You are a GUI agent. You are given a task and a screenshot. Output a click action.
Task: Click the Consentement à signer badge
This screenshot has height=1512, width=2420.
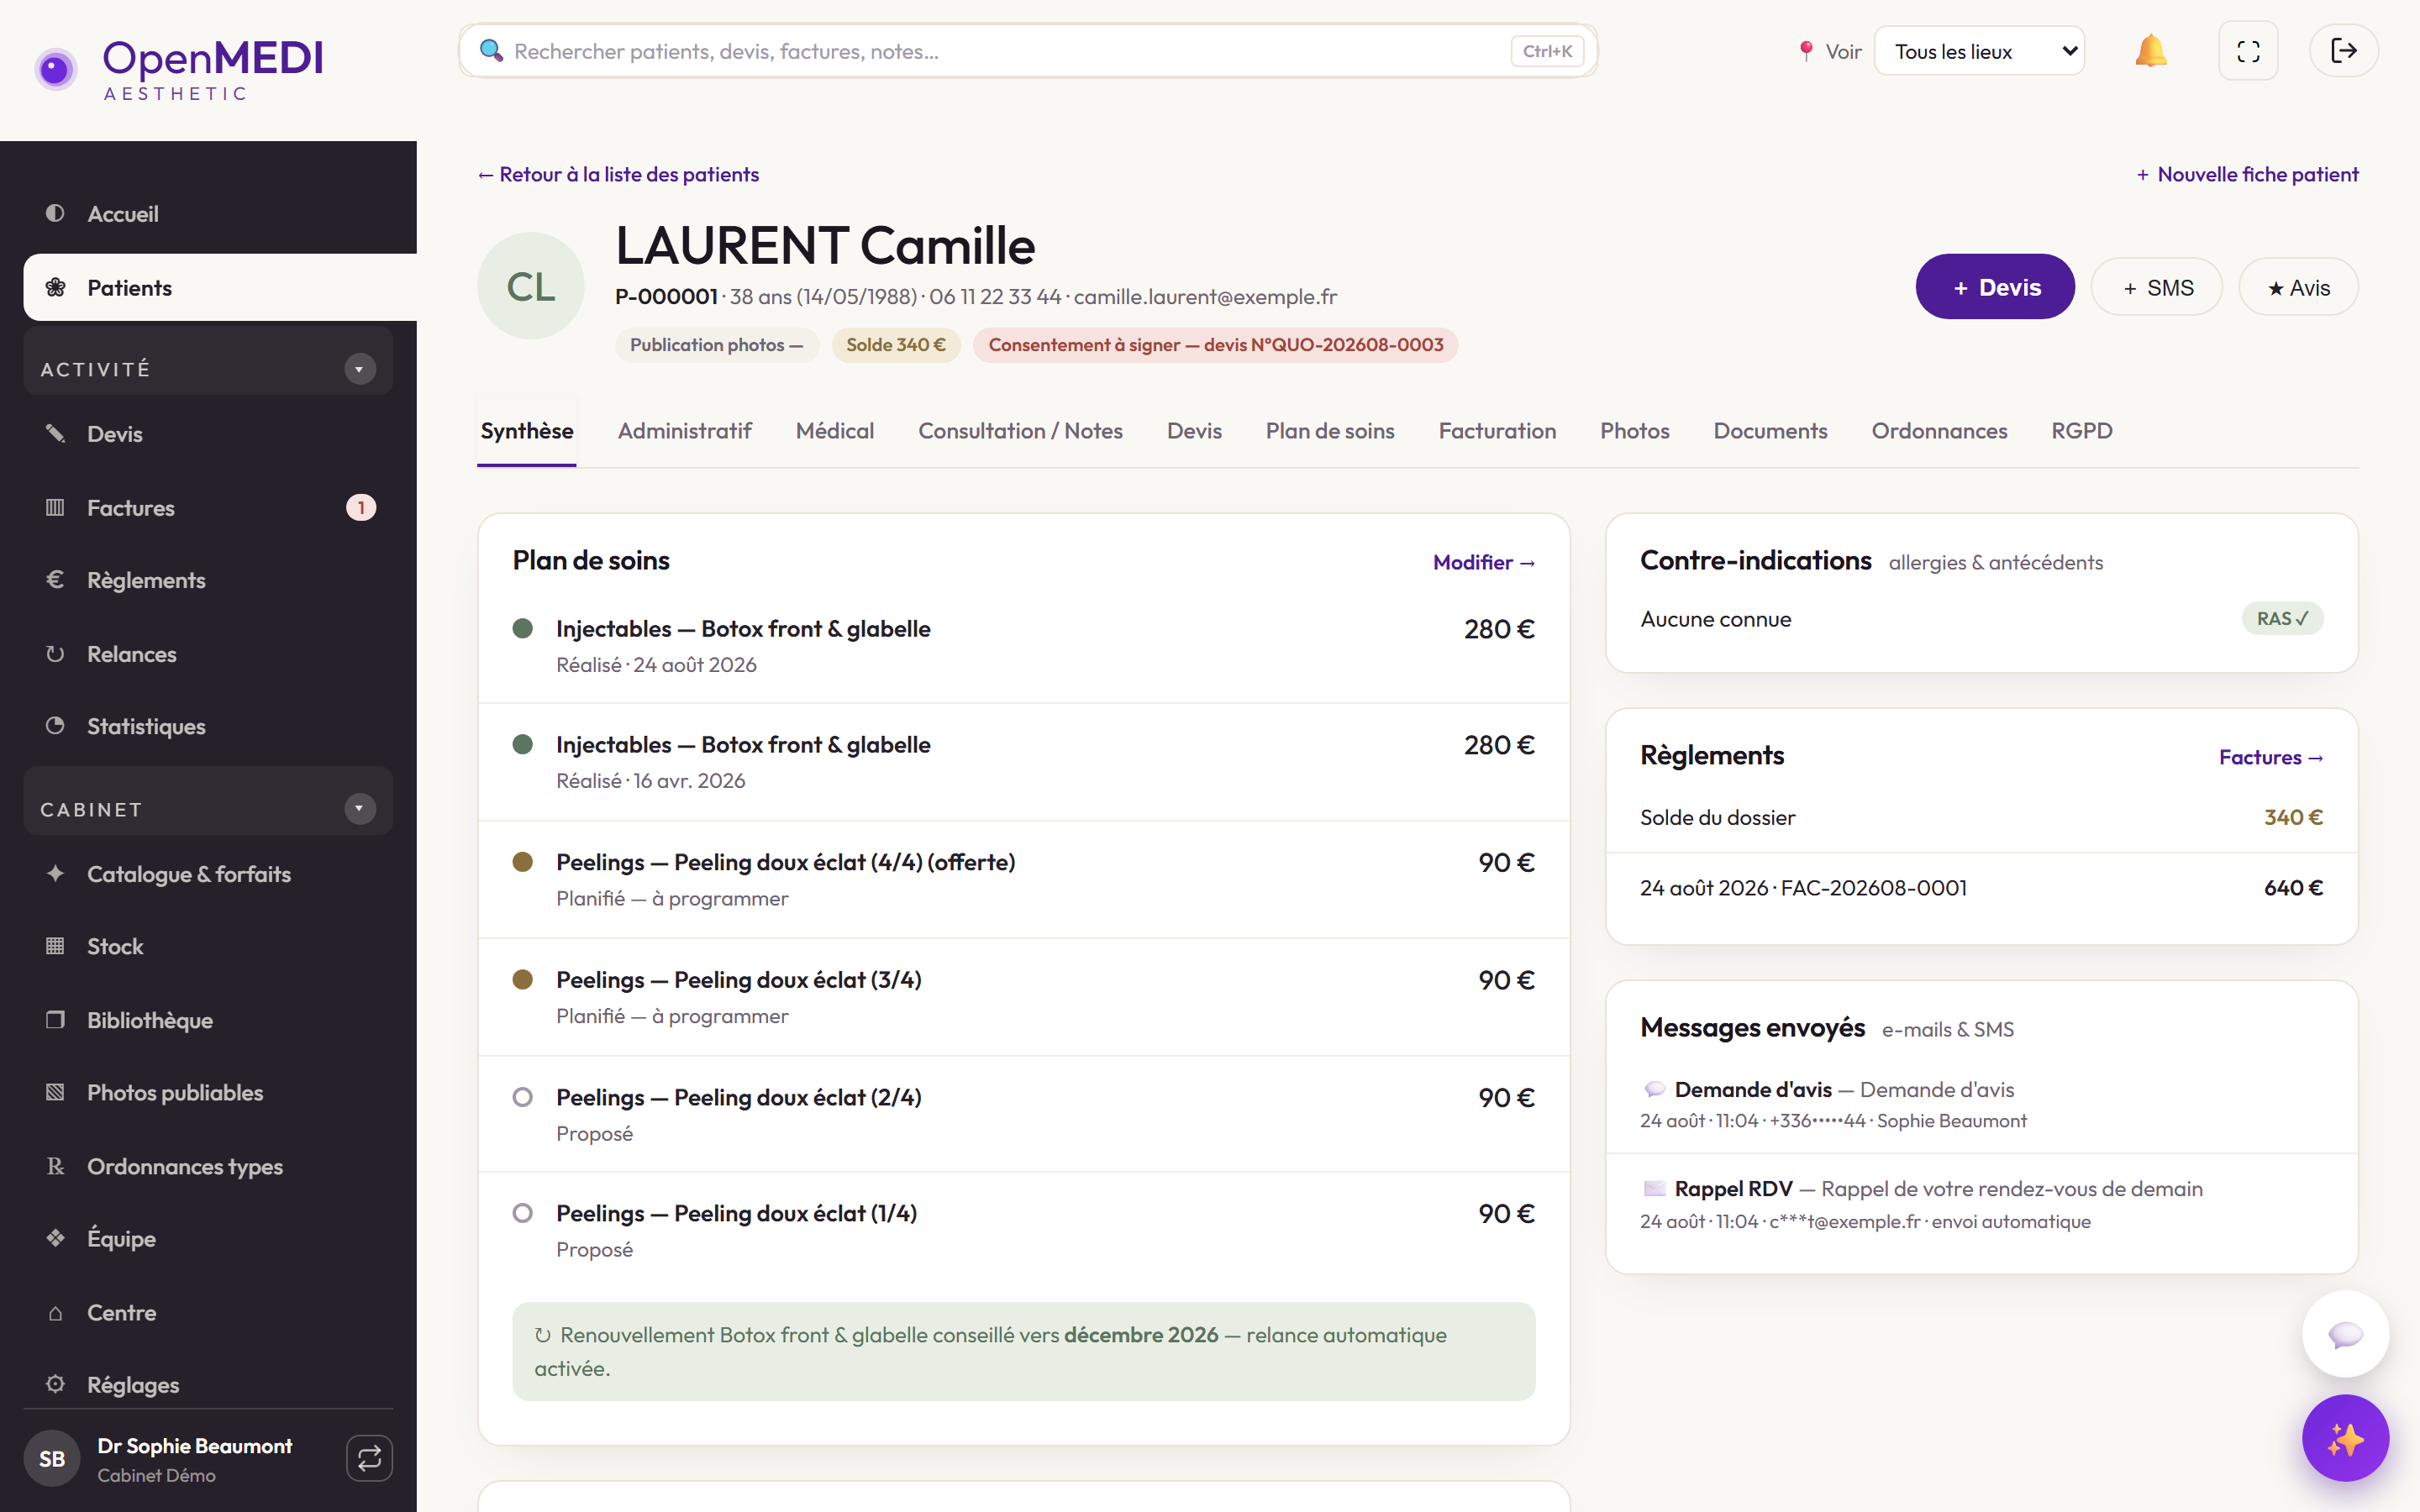tap(1216, 345)
